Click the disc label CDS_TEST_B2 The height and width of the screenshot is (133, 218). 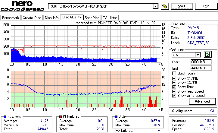click(x=198, y=43)
